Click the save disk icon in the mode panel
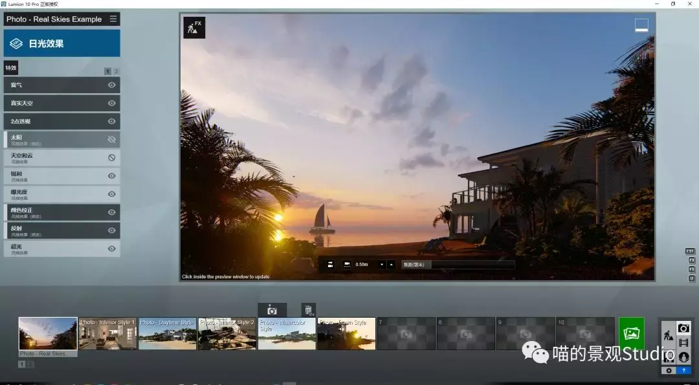Image resolution: width=699 pixels, height=385 pixels. (x=668, y=357)
